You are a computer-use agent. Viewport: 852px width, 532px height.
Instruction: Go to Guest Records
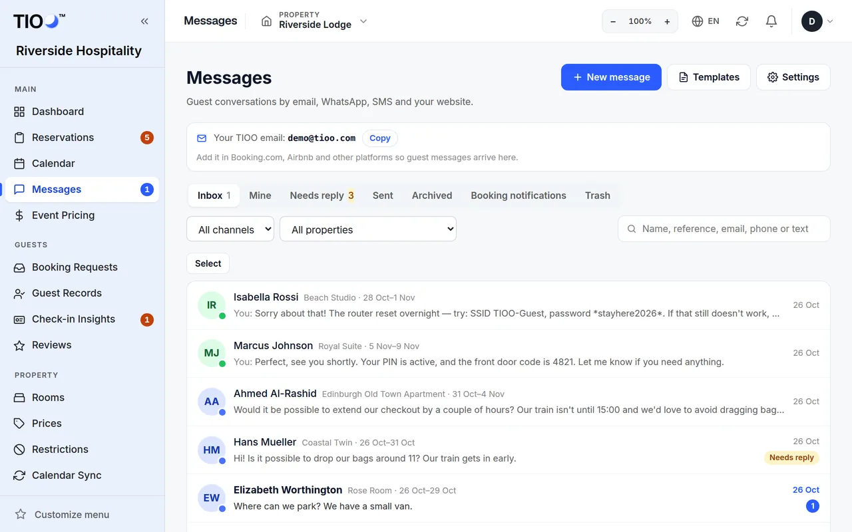pyautogui.click(x=82, y=293)
